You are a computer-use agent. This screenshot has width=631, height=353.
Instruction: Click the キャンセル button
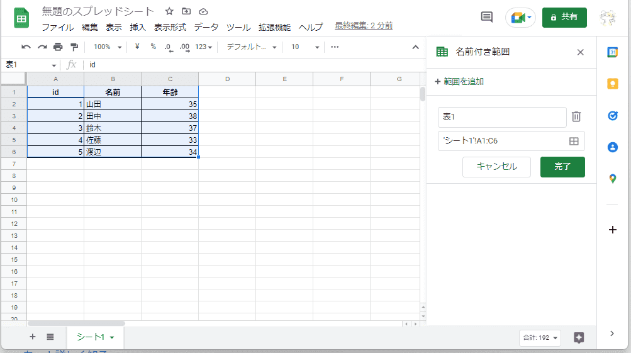[x=496, y=167]
